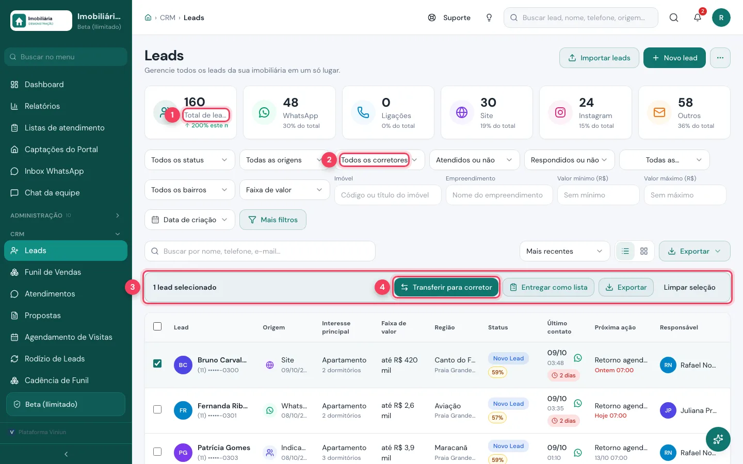Open Dashboard in sidebar
This screenshot has width=743, height=464.
tap(66, 85)
